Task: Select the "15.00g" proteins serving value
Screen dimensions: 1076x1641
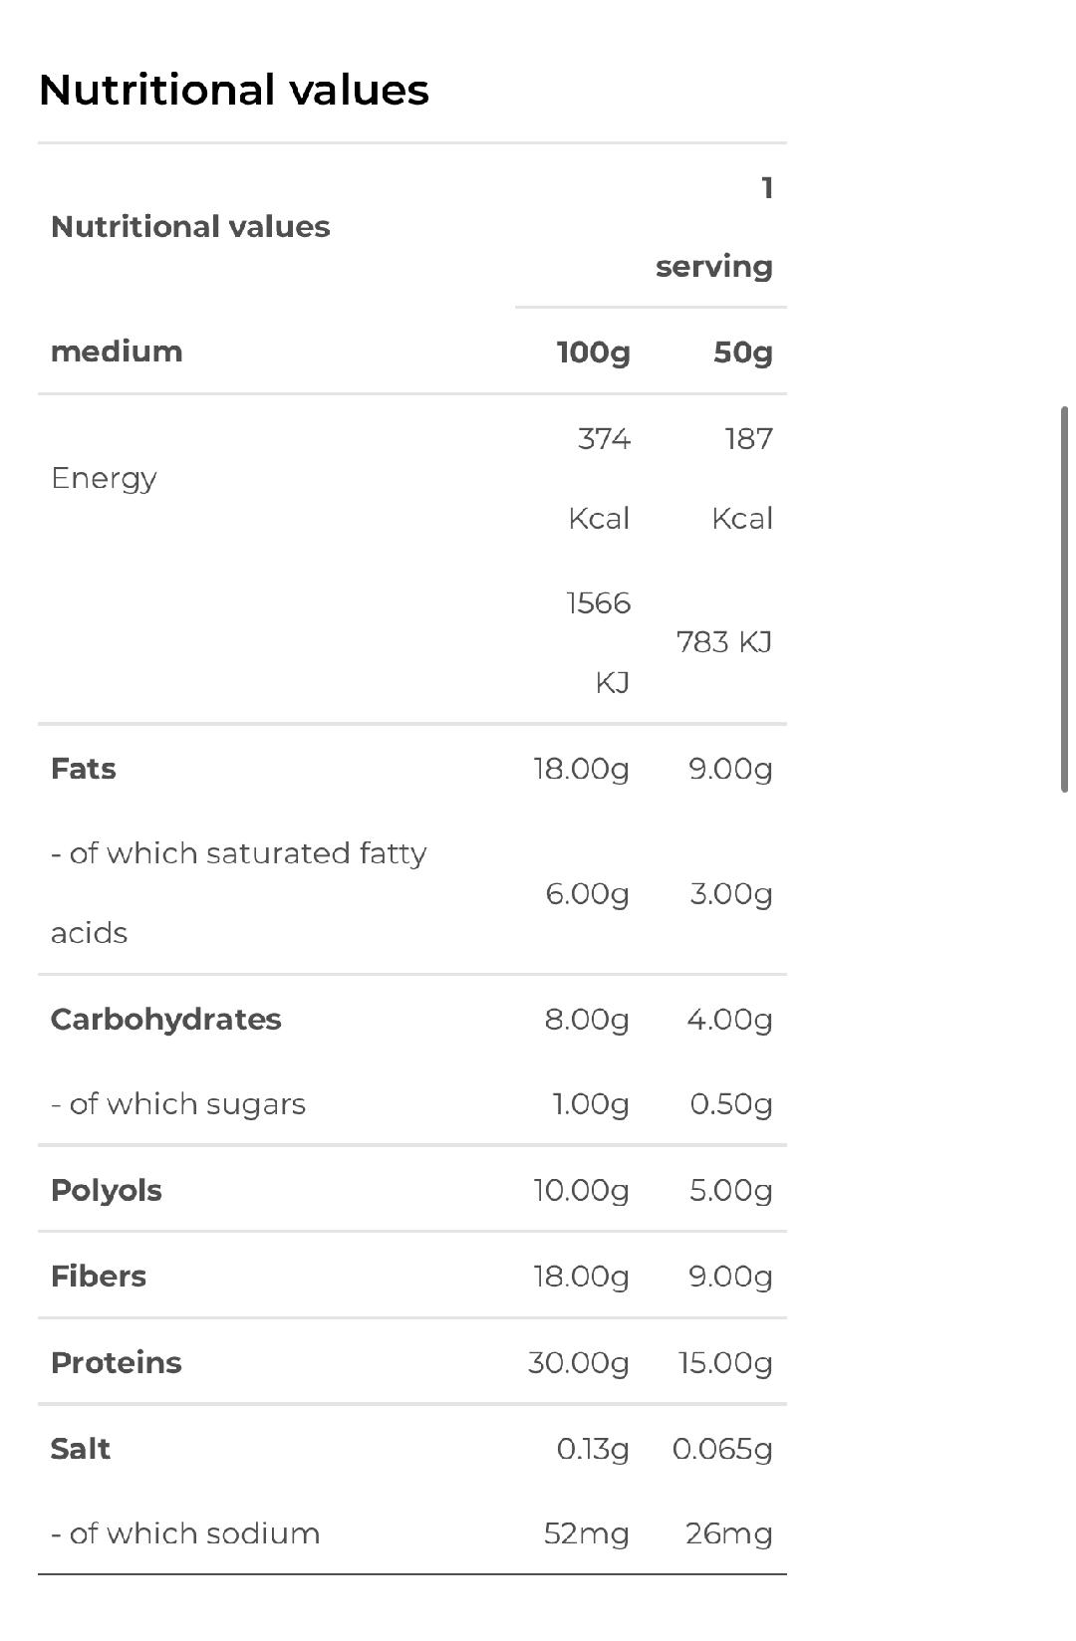Action: (x=725, y=1363)
